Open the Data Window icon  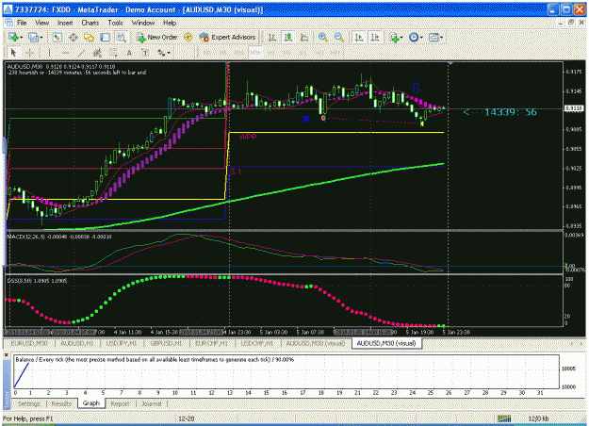click(x=74, y=37)
